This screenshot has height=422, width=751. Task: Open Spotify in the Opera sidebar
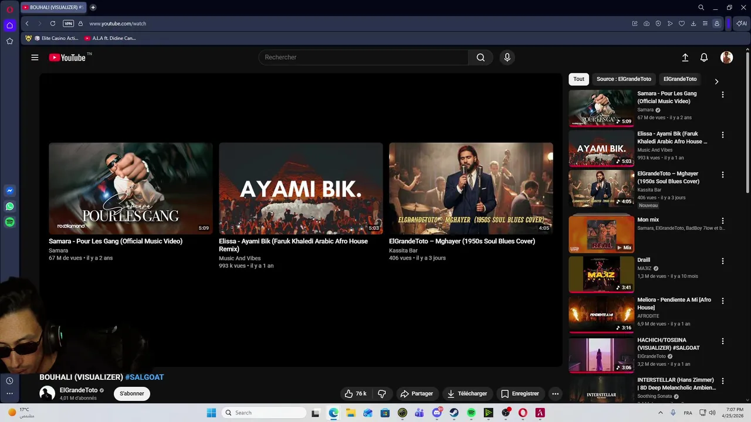[9, 222]
